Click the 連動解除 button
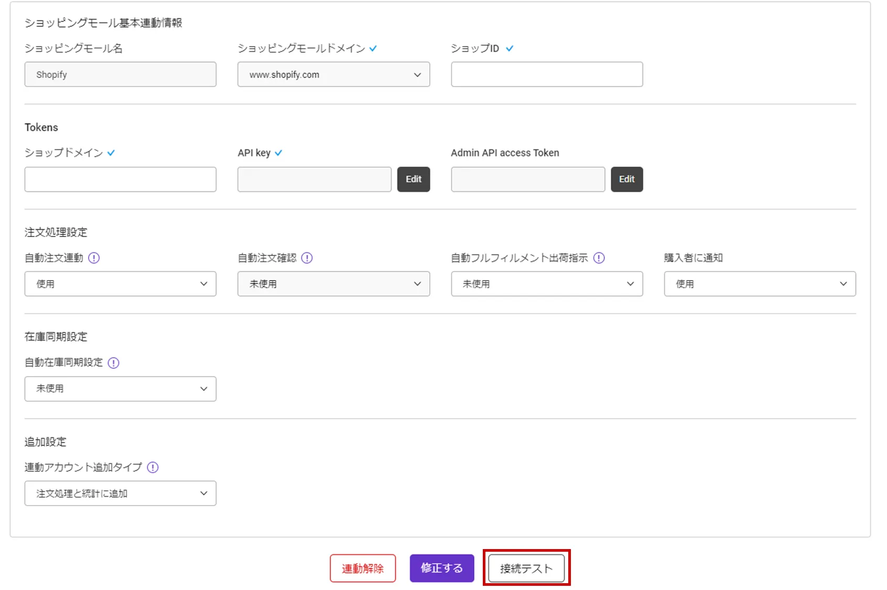The height and width of the screenshot is (590, 887). tap(363, 568)
